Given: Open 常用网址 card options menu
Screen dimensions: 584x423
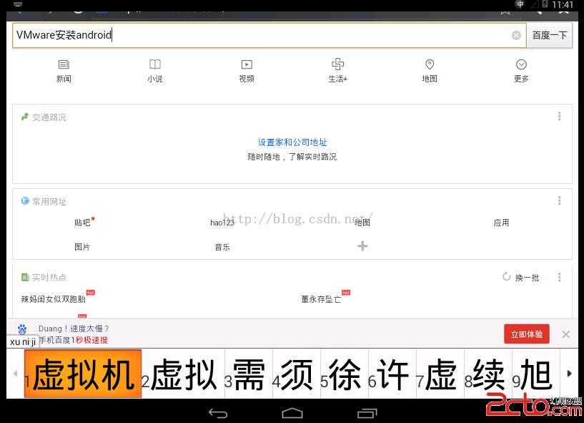Looking at the screenshot, I should 559,200.
